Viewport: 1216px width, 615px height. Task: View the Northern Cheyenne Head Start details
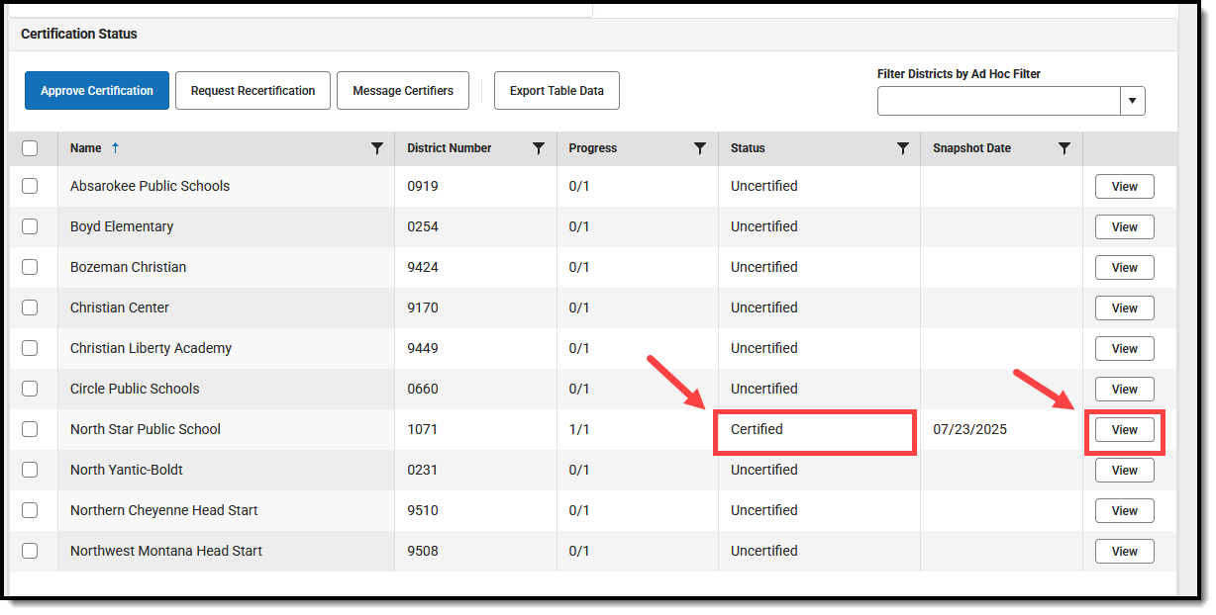pyautogui.click(x=1124, y=511)
